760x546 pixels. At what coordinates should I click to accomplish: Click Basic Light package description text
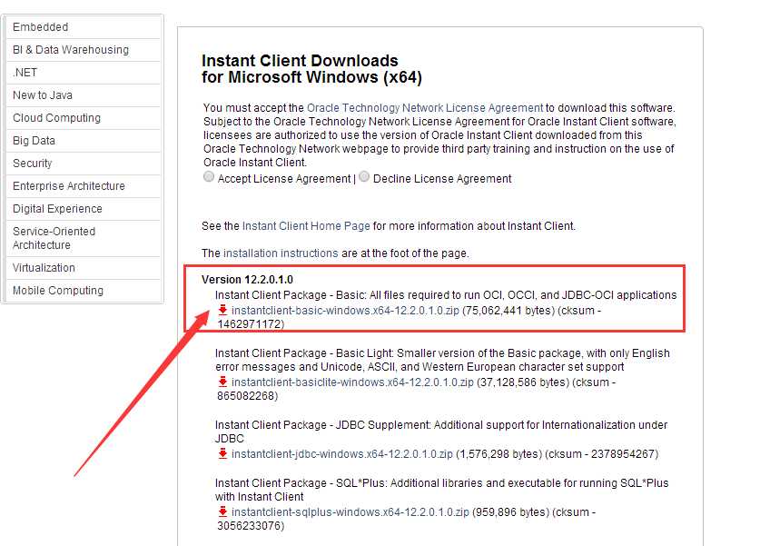coord(442,360)
